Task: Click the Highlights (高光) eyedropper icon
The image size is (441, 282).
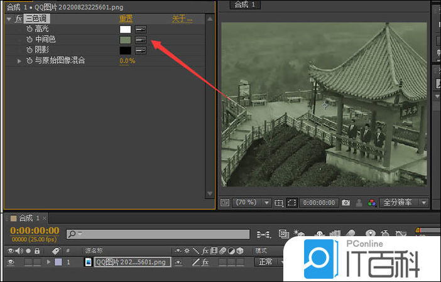Action: click(x=141, y=30)
